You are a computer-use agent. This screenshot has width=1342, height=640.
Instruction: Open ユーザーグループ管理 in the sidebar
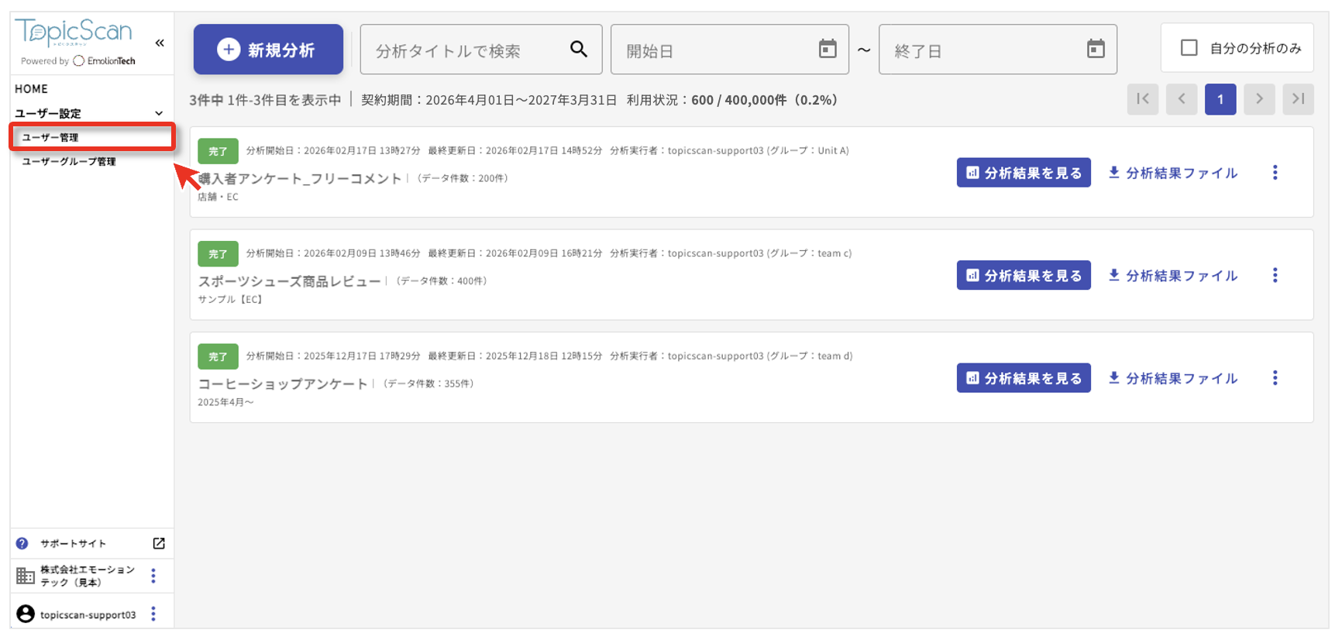(69, 161)
